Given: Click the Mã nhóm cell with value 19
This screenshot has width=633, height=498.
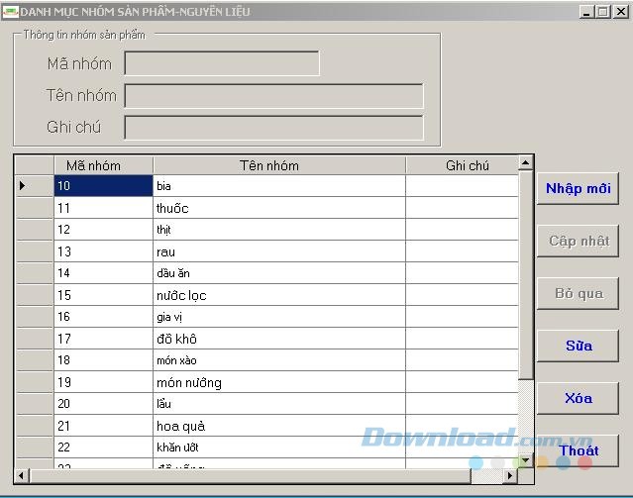Looking at the screenshot, I should coord(103,382).
